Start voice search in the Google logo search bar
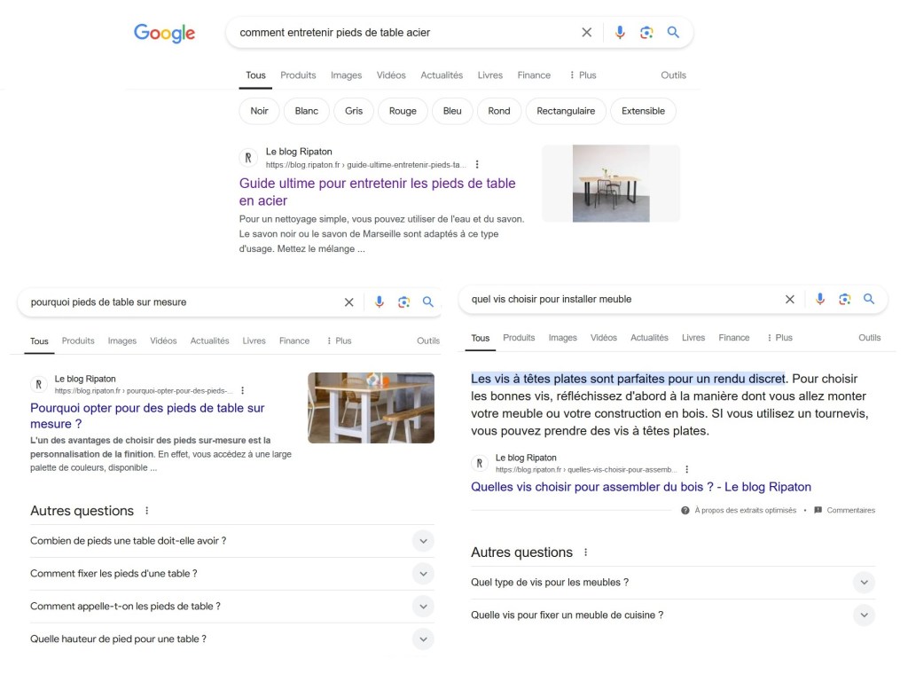Screen dimensions: 908x674 [620, 33]
